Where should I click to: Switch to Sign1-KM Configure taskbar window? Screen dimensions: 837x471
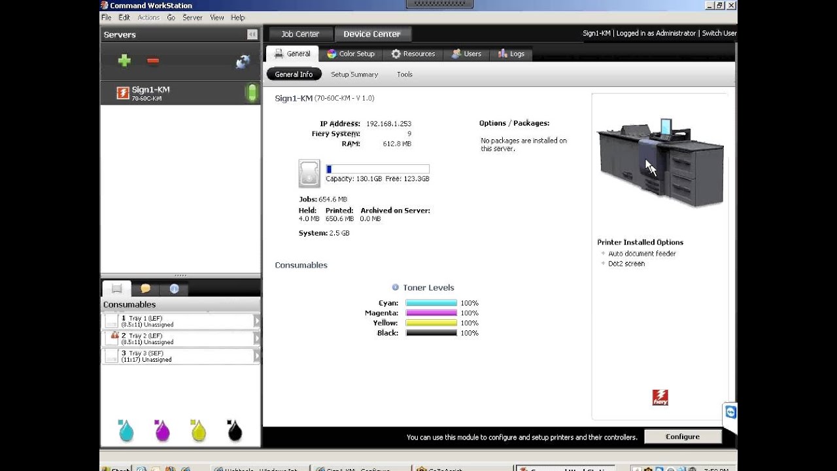[362, 468]
